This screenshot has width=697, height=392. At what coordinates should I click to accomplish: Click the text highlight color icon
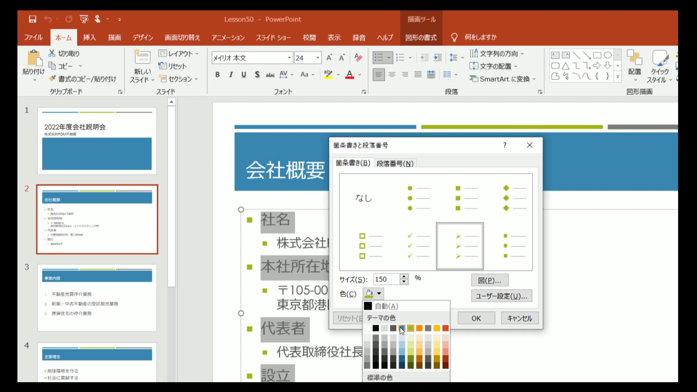point(328,74)
